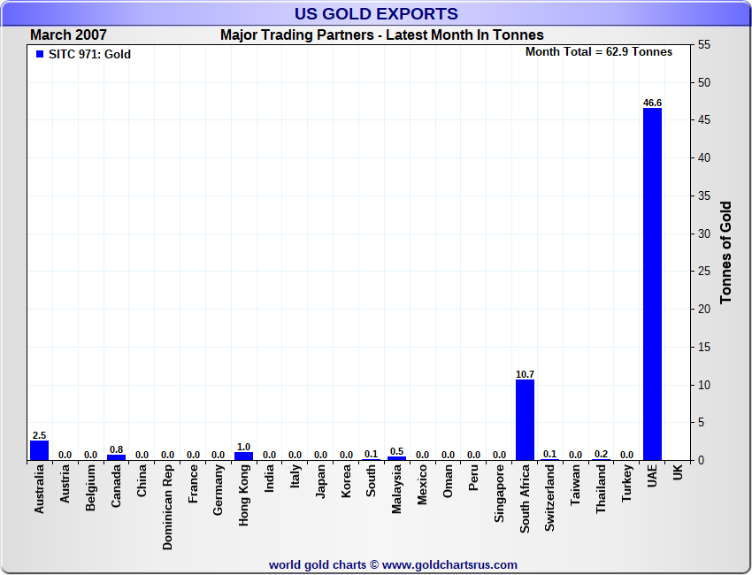Click the UK axis label
This screenshot has width=752, height=575.
pos(678,474)
